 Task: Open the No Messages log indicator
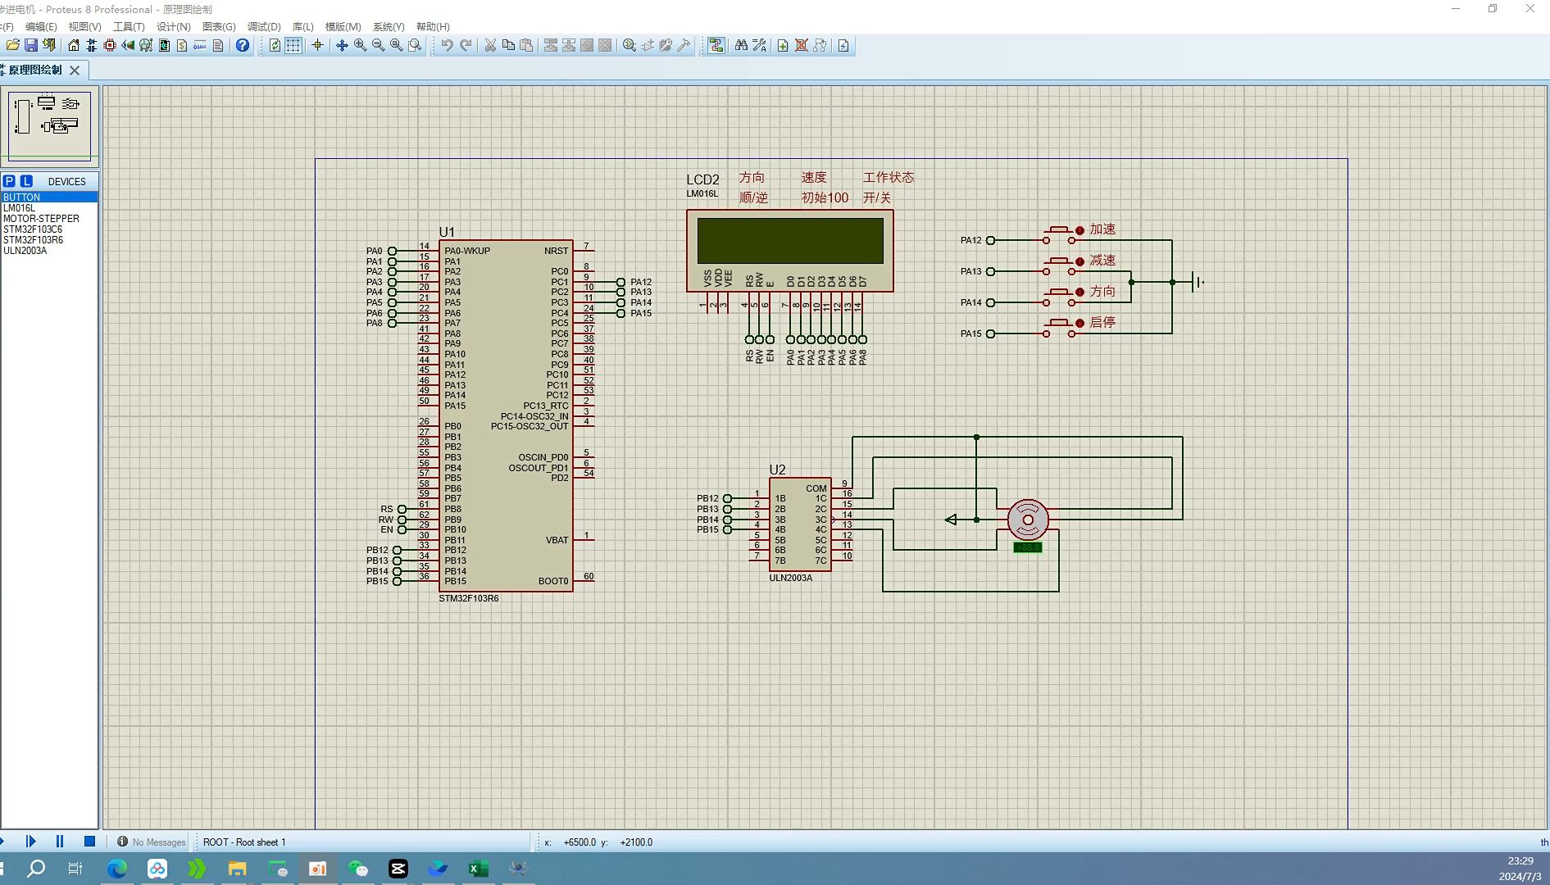(x=151, y=842)
